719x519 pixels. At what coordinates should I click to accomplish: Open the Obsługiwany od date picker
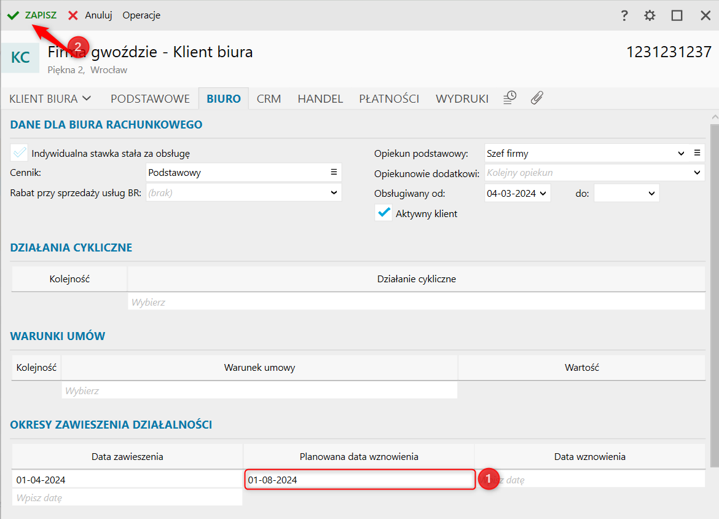click(x=543, y=193)
